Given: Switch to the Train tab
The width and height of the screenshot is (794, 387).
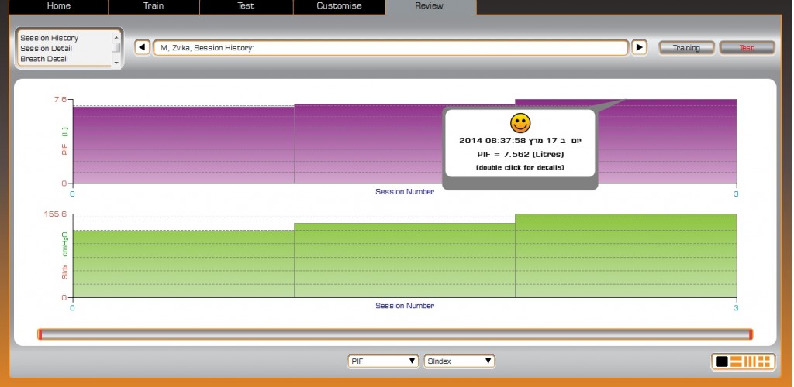Looking at the screenshot, I should 154,6.
